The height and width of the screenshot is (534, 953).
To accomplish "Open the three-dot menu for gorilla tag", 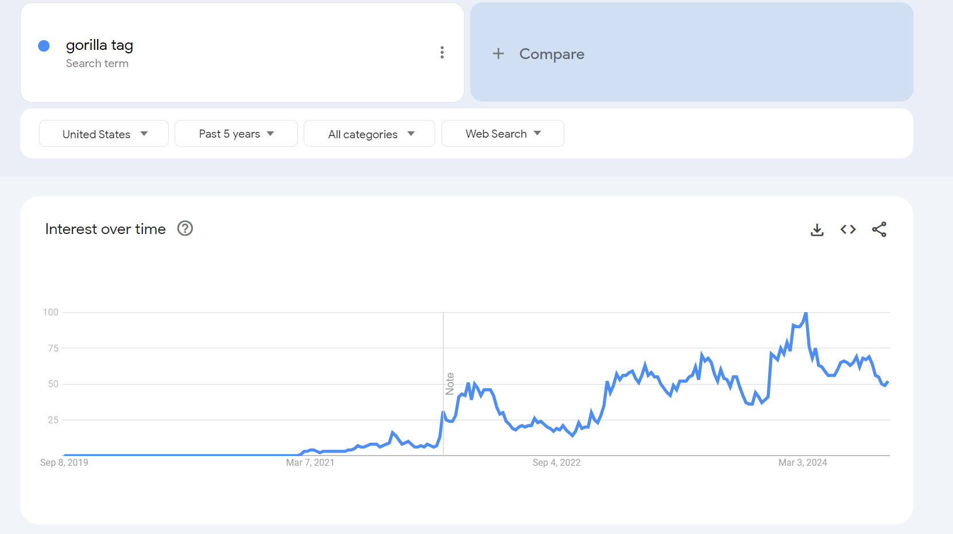I will pyautogui.click(x=441, y=53).
